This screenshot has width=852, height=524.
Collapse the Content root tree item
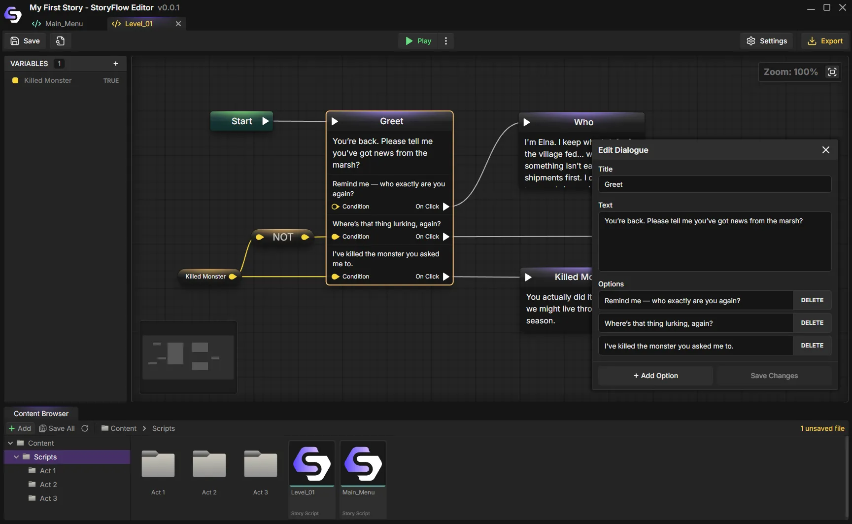pyautogui.click(x=10, y=443)
